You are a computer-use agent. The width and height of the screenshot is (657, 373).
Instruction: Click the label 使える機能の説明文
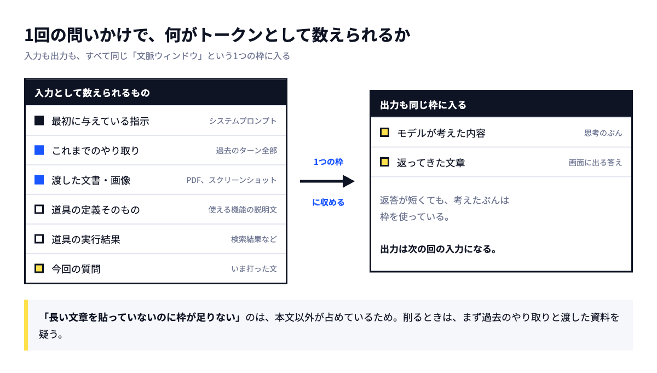pos(243,210)
